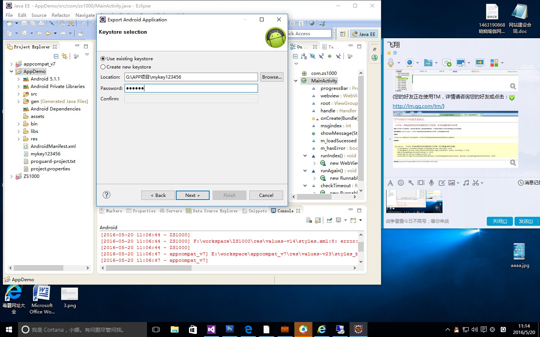Switch to the Properties tab
The image size is (540, 337).
coord(141,211)
